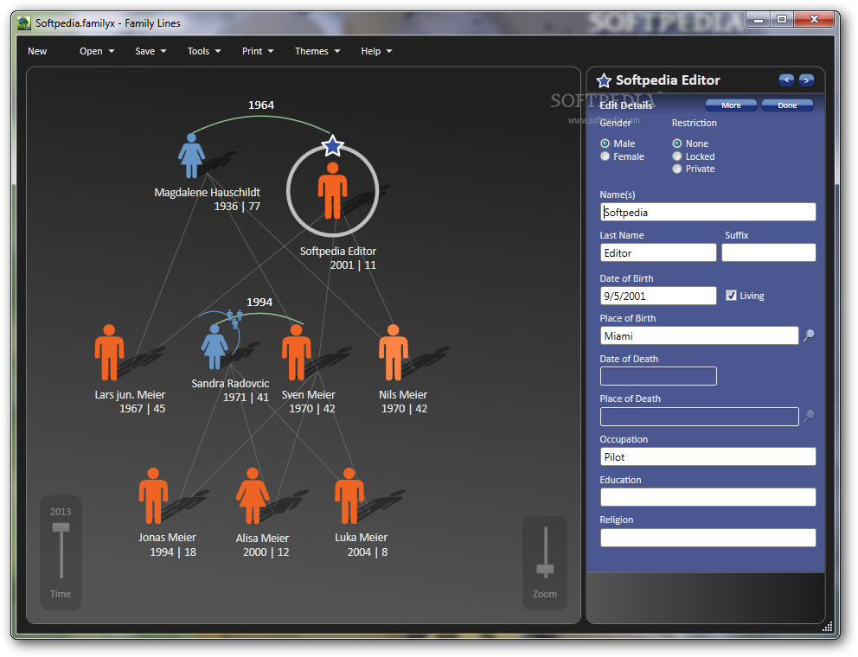858x657 pixels.
Task: Go to next person with right arrow
Action: 806,80
